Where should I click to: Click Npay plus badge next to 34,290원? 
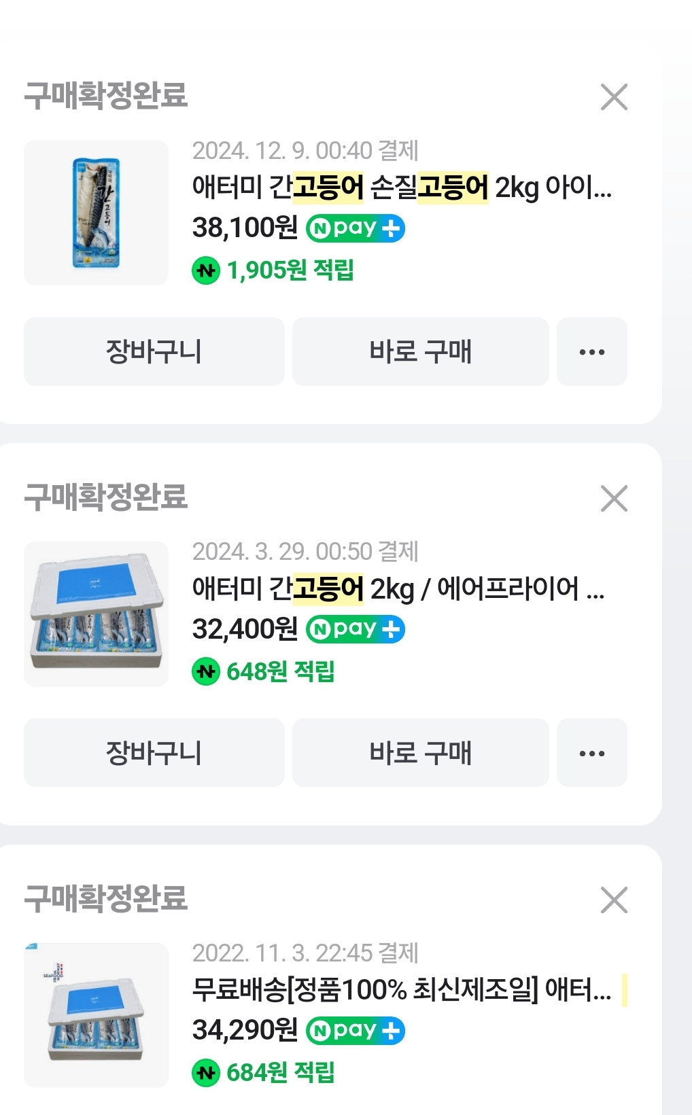coord(355,1031)
